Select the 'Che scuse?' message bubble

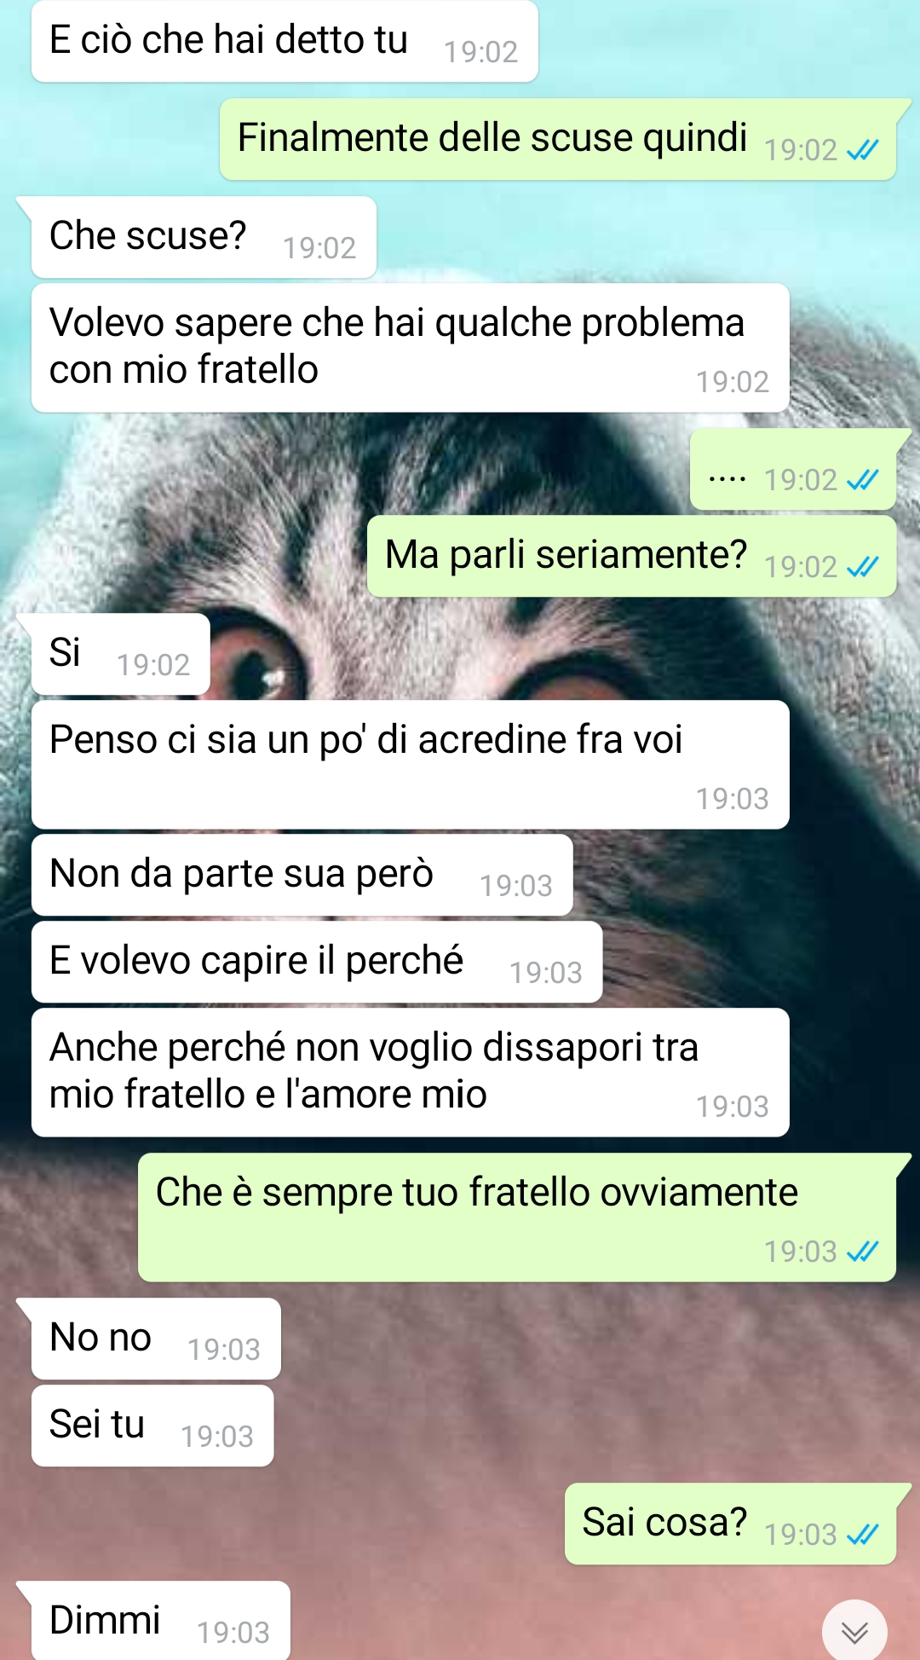(x=204, y=237)
